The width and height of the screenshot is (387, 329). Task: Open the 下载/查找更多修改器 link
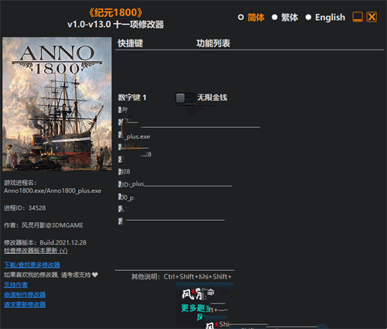click(32, 265)
